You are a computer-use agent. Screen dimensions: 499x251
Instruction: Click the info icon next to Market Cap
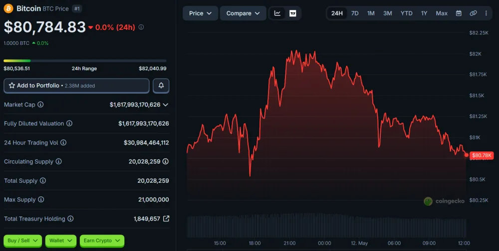pyautogui.click(x=40, y=105)
